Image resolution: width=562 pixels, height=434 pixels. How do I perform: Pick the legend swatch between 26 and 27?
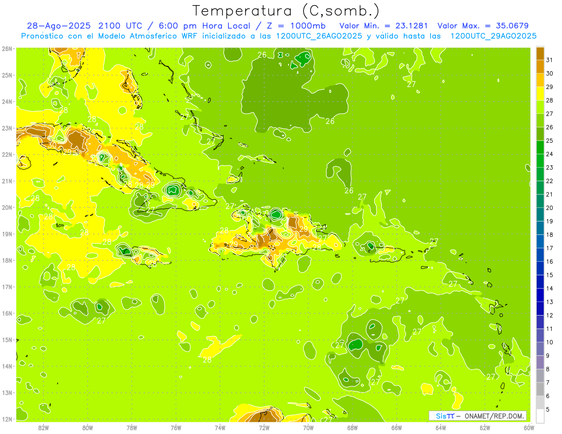click(540, 120)
